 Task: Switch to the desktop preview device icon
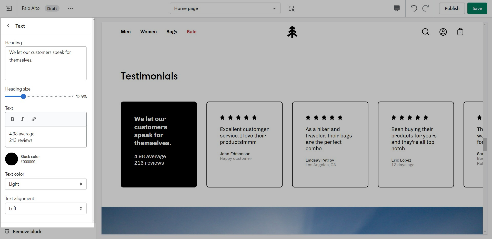[x=396, y=8]
